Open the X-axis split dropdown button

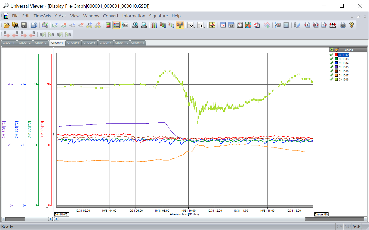click(201, 25)
